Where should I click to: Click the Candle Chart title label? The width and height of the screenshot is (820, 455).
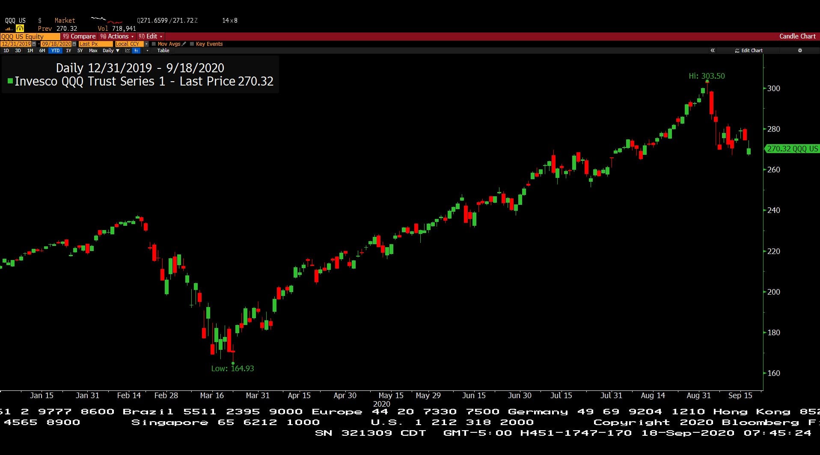(x=797, y=36)
